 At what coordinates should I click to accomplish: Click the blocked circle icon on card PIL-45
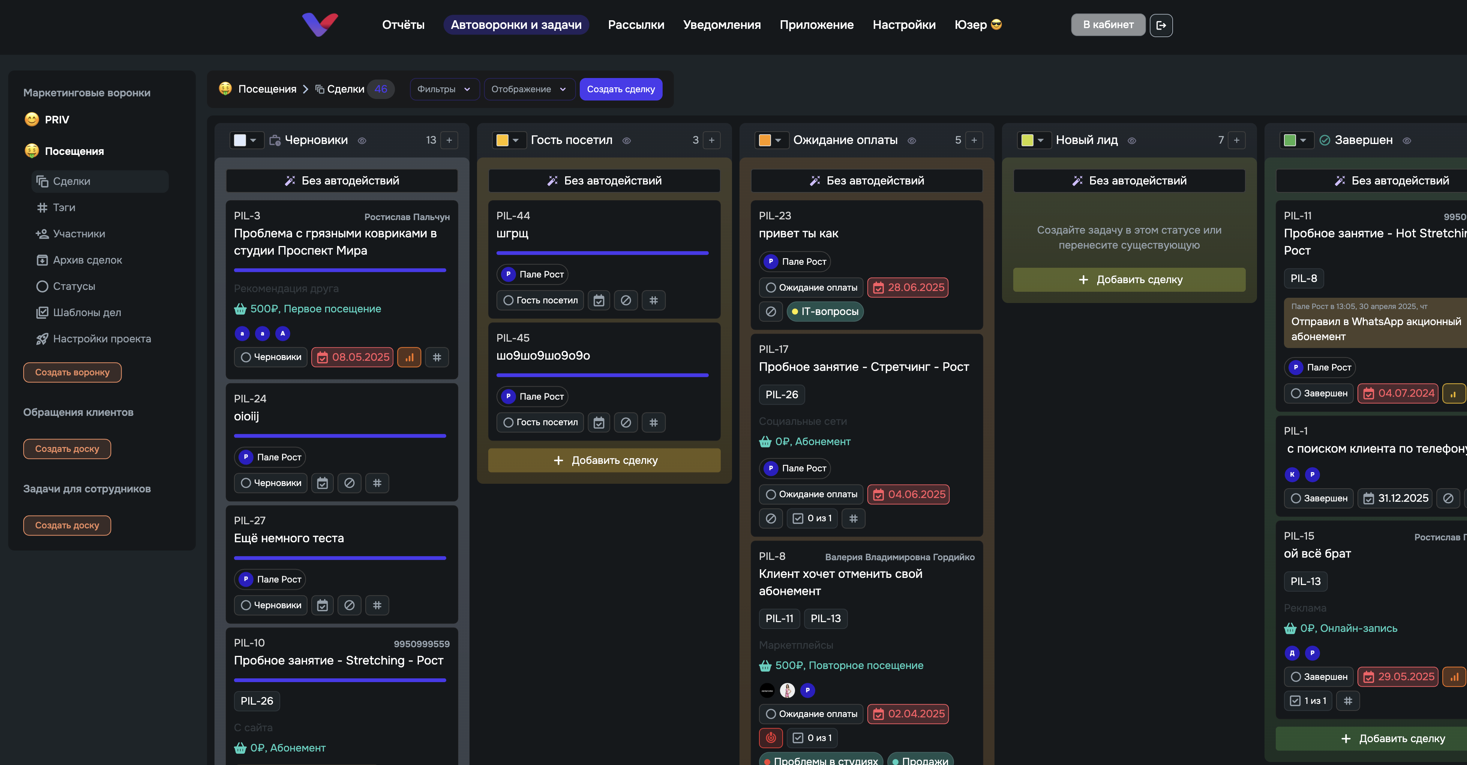coord(625,423)
